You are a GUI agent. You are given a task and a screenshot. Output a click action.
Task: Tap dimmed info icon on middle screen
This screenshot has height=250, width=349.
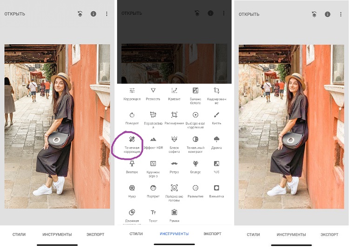pos(210,13)
